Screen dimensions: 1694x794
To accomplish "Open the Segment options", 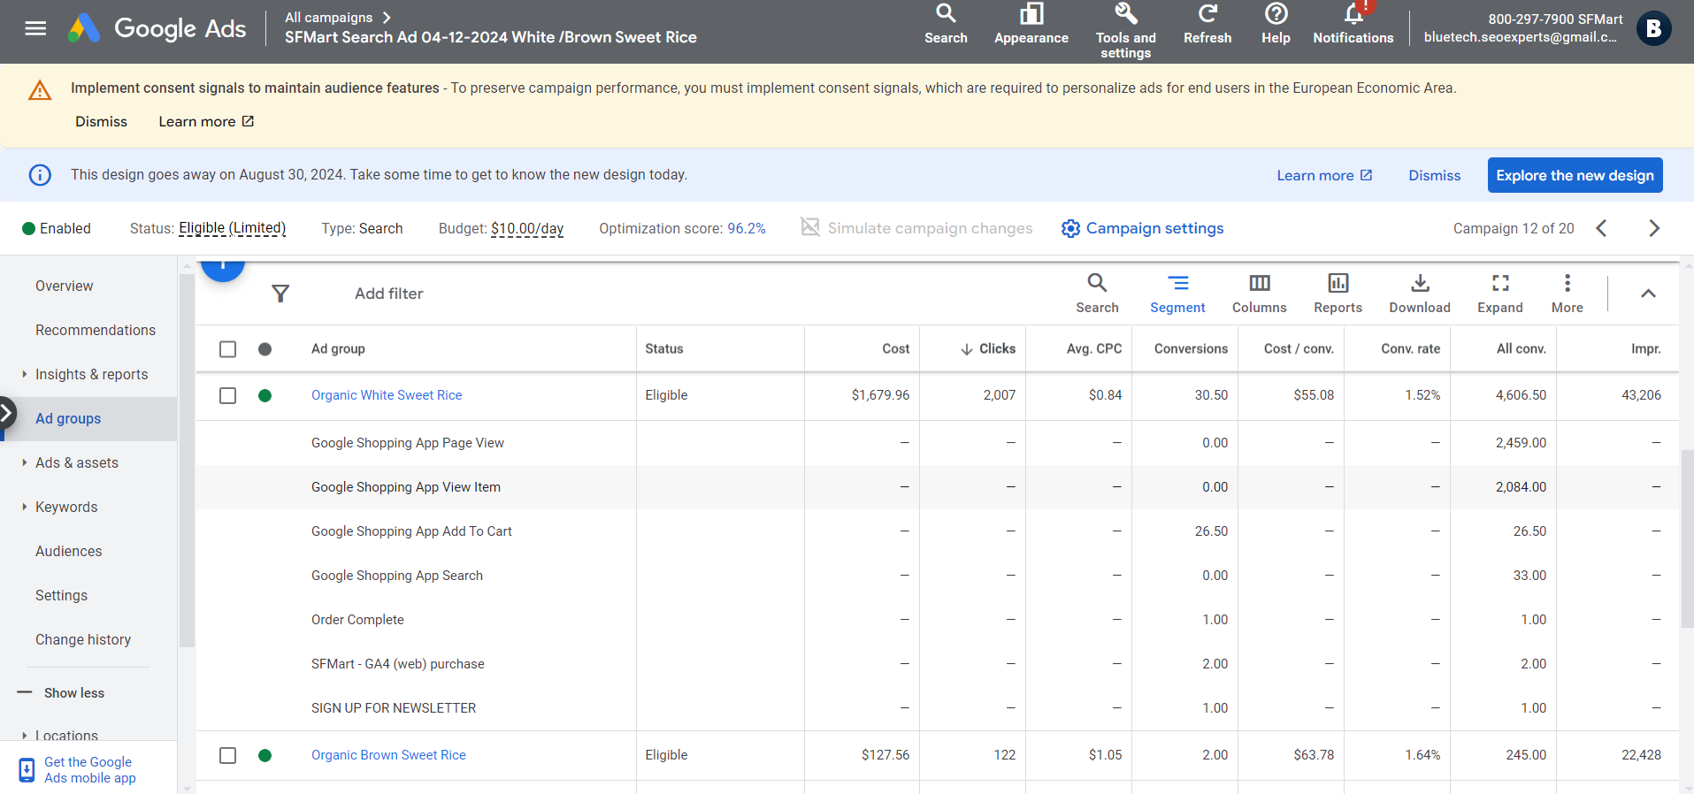I will point(1177,294).
